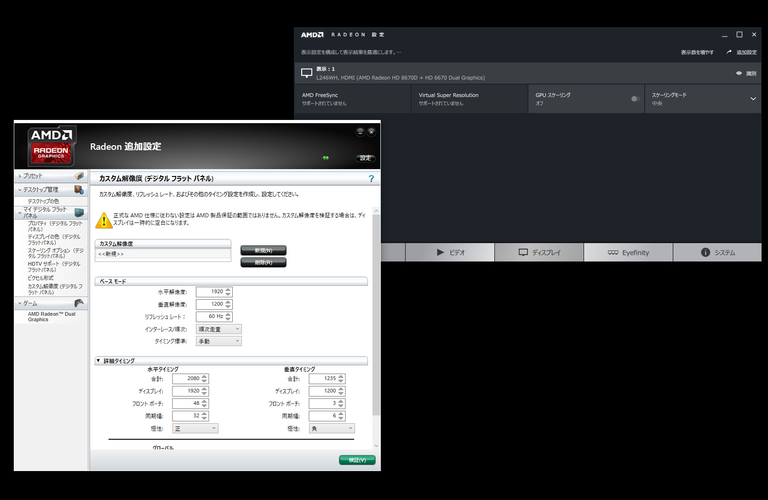Click the AMD Radeon Graphics logo
The height and width of the screenshot is (500, 768).
click(51, 146)
